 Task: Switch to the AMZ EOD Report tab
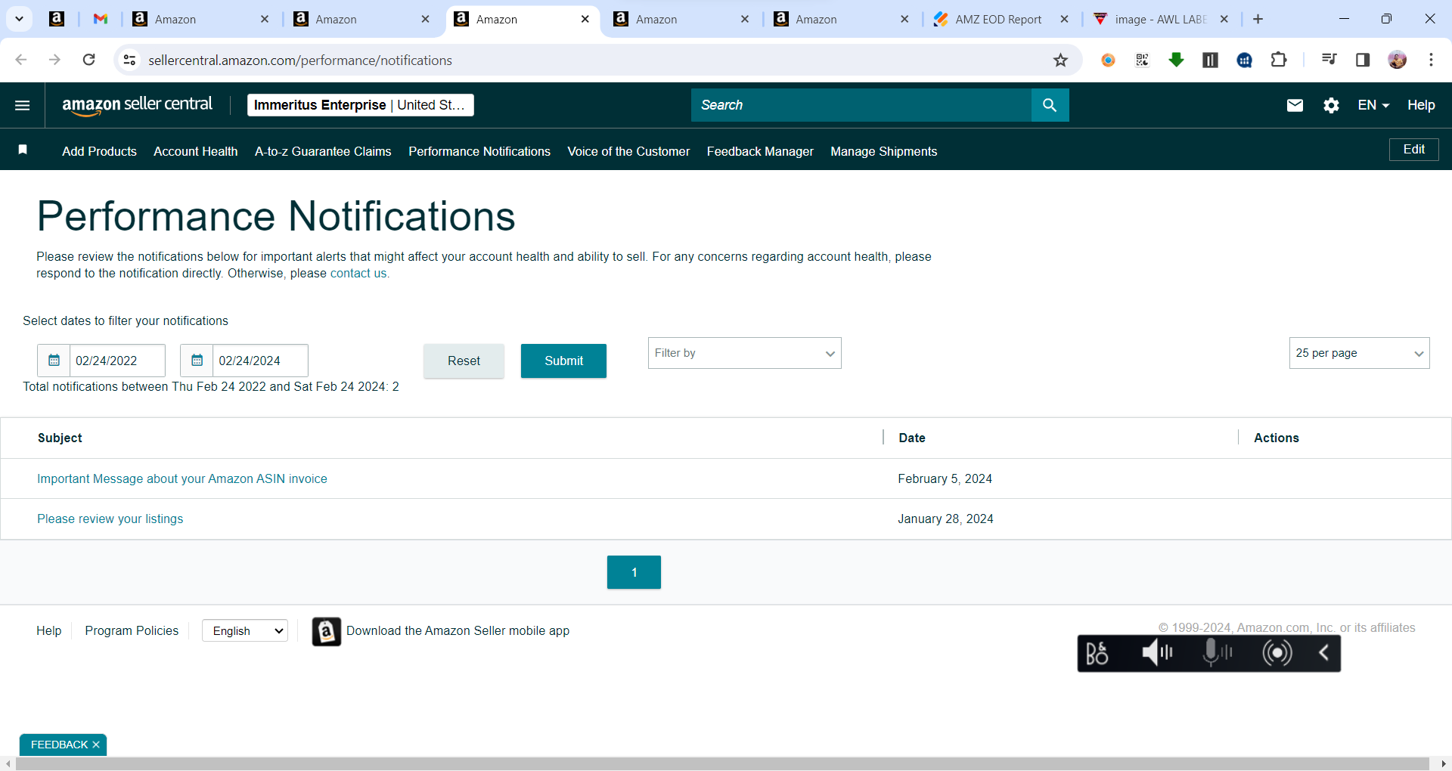pos(998,20)
